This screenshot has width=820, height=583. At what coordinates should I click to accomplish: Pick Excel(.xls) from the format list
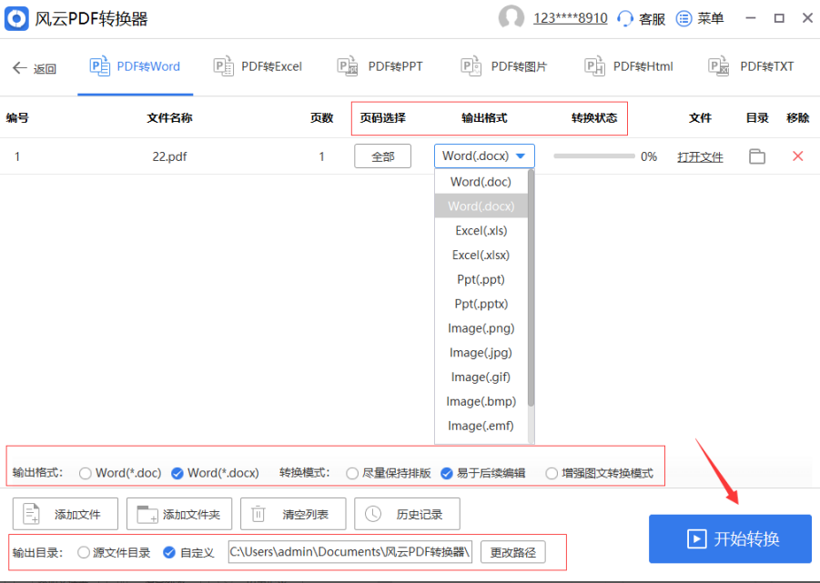coord(481,230)
